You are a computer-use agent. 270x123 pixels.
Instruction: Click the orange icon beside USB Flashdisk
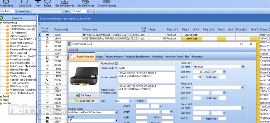(x=8, y=86)
